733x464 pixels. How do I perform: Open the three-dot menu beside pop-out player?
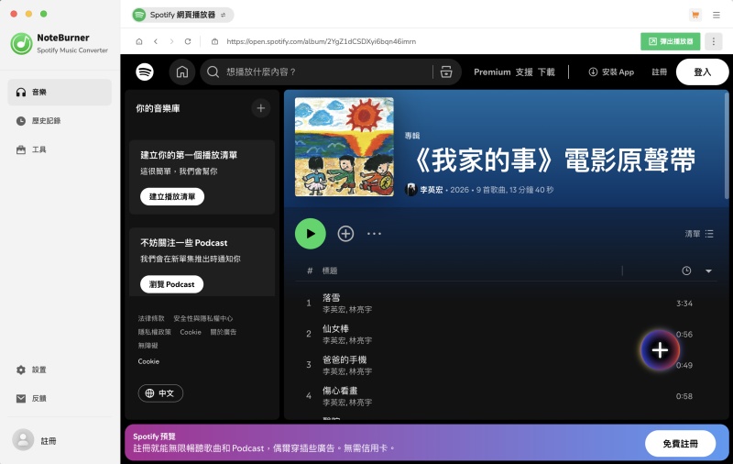pyautogui.click(x=714, y=41)
